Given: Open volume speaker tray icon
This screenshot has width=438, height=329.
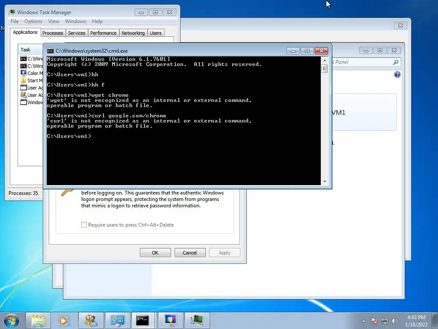Looking at the screenshot, I should pos(394,321).
